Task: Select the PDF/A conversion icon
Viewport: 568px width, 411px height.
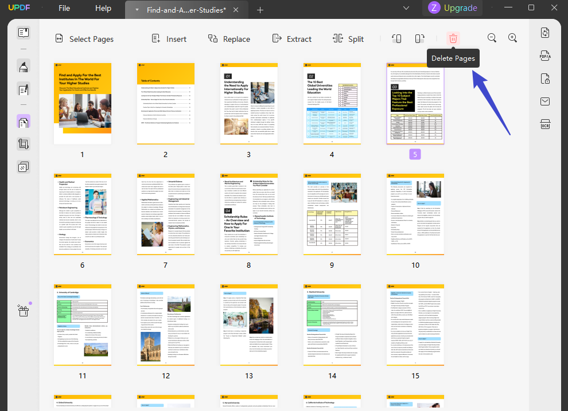Action: 544,56
